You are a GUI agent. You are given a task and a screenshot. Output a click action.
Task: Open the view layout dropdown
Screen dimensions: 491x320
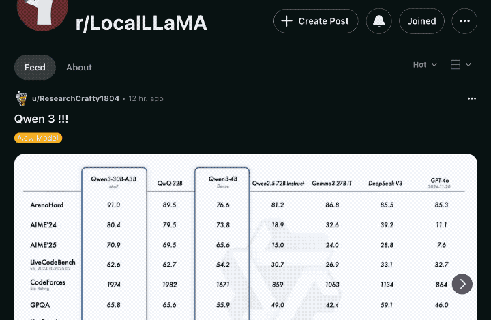click(461, 65)
